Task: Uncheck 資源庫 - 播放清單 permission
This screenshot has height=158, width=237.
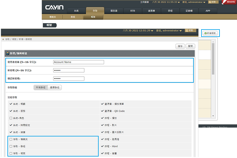Action: point(102,104)
